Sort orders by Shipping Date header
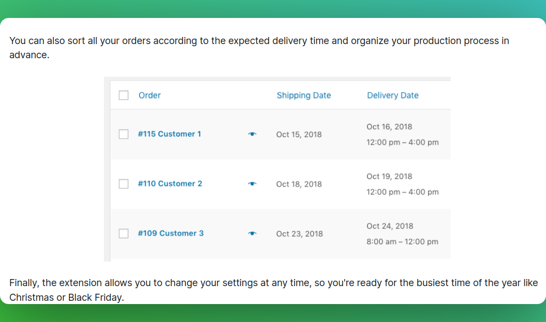 303,95
